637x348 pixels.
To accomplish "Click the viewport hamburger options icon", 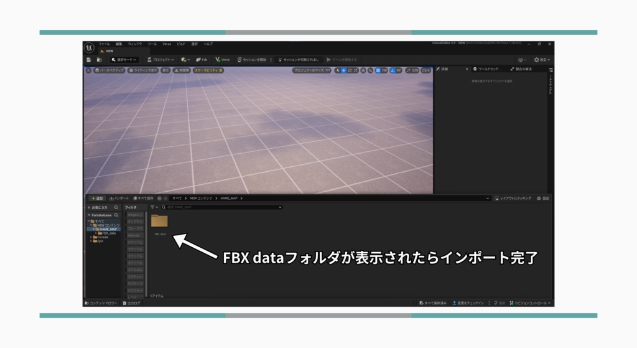I will [88, 70].
